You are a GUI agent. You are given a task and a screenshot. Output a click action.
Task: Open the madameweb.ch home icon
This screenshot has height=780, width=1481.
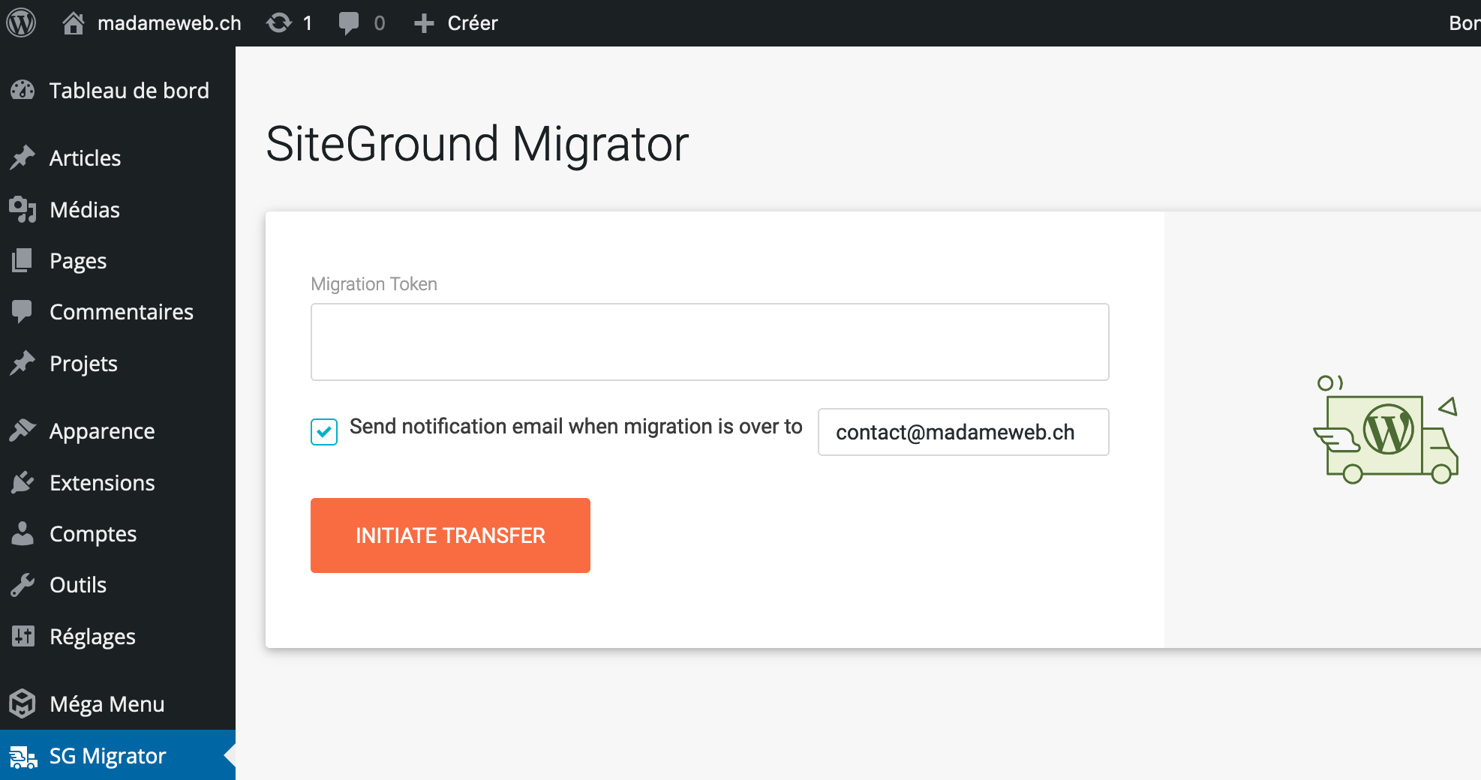click(74, 22)
